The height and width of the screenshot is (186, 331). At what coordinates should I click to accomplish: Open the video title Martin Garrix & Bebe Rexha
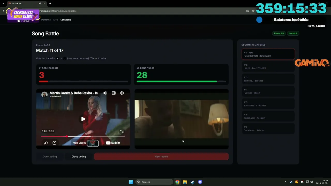[x=73, y=93]
